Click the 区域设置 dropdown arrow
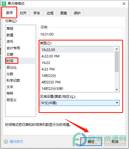The height and width of the screenshot is (149, 129). point(117,103)
